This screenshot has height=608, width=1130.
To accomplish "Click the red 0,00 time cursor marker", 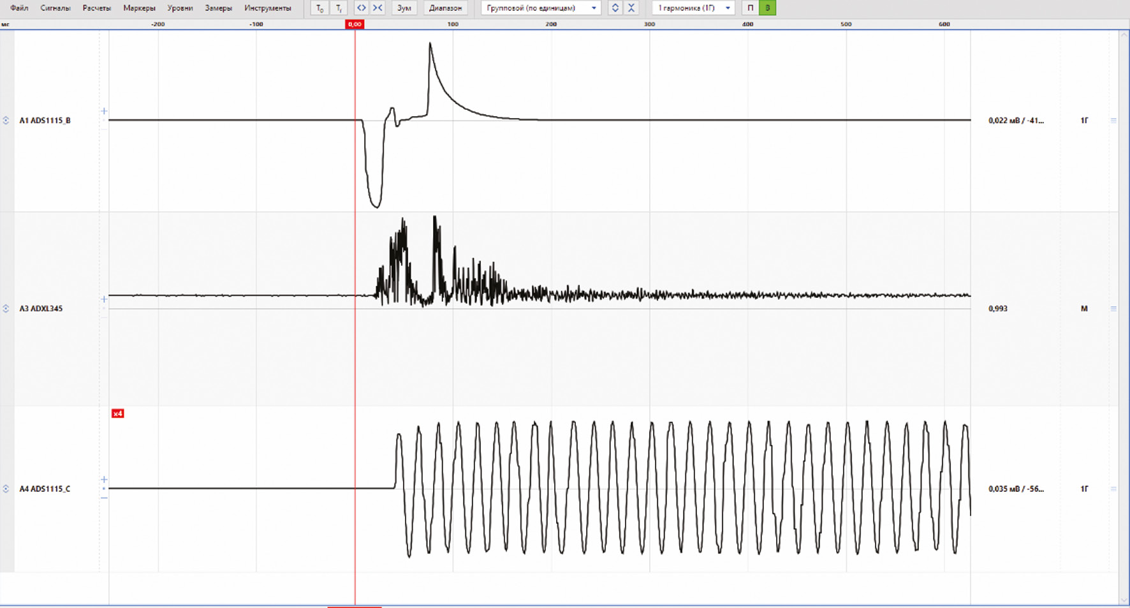I will [x=355, y=24].
